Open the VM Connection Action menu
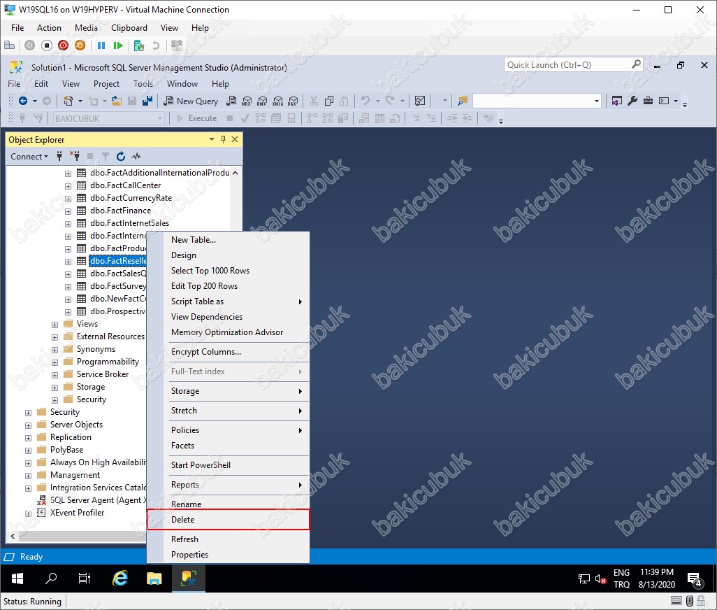 pyautogui.click(x=49, y=28)
